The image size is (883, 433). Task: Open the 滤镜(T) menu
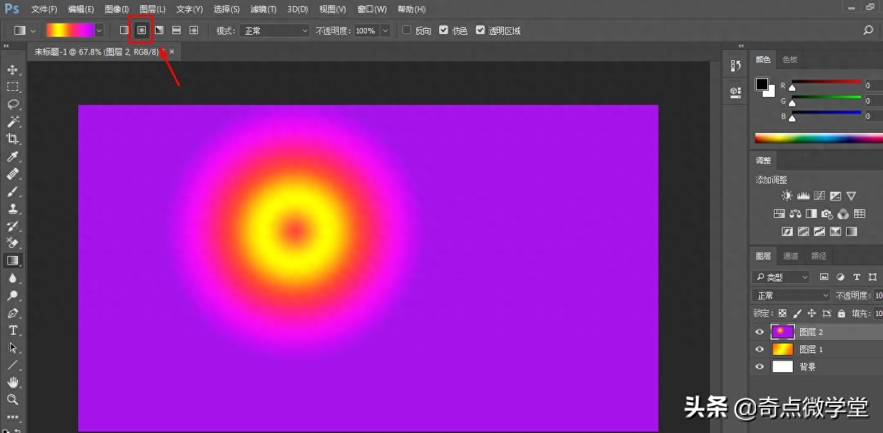[x=263, y=9]
